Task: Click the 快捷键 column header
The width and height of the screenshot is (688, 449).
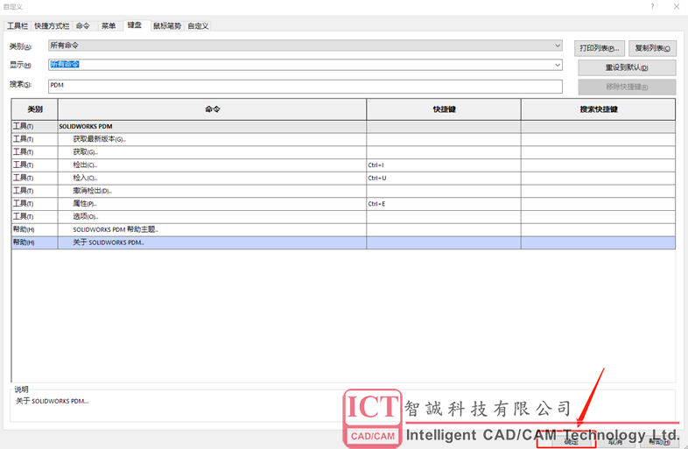Action: (444, 109)
